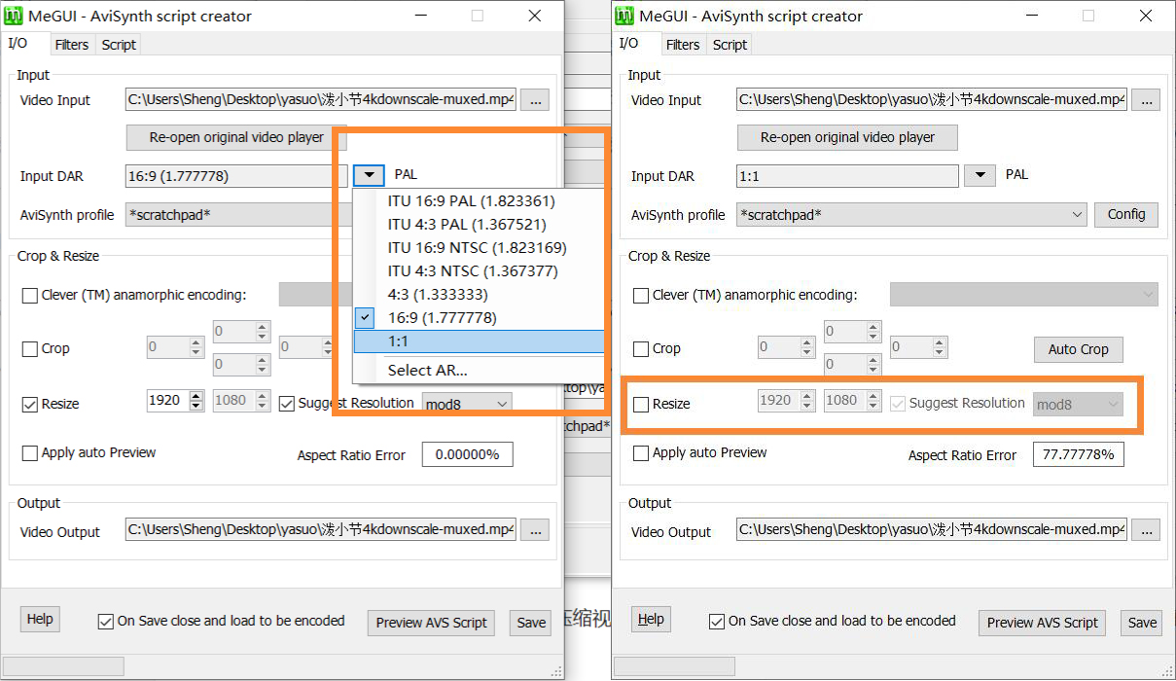Open Input DAR dropdown arrow in left window

pos(369,175)
